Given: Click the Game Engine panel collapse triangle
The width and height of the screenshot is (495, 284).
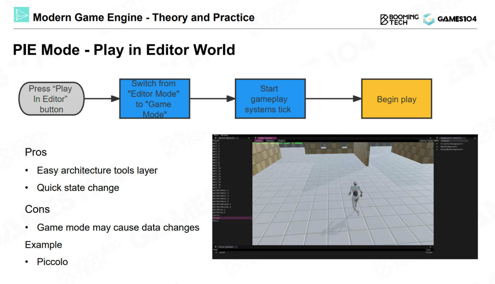Looking at the screenshot, I should 256,138.
